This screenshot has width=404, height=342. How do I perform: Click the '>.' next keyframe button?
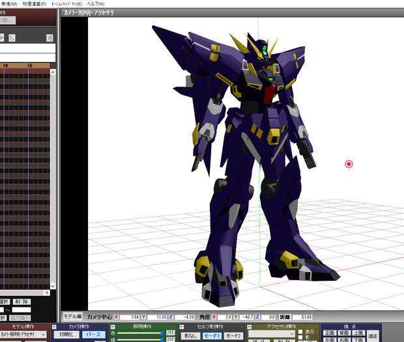pyautogui.click(x=11, y=38)
